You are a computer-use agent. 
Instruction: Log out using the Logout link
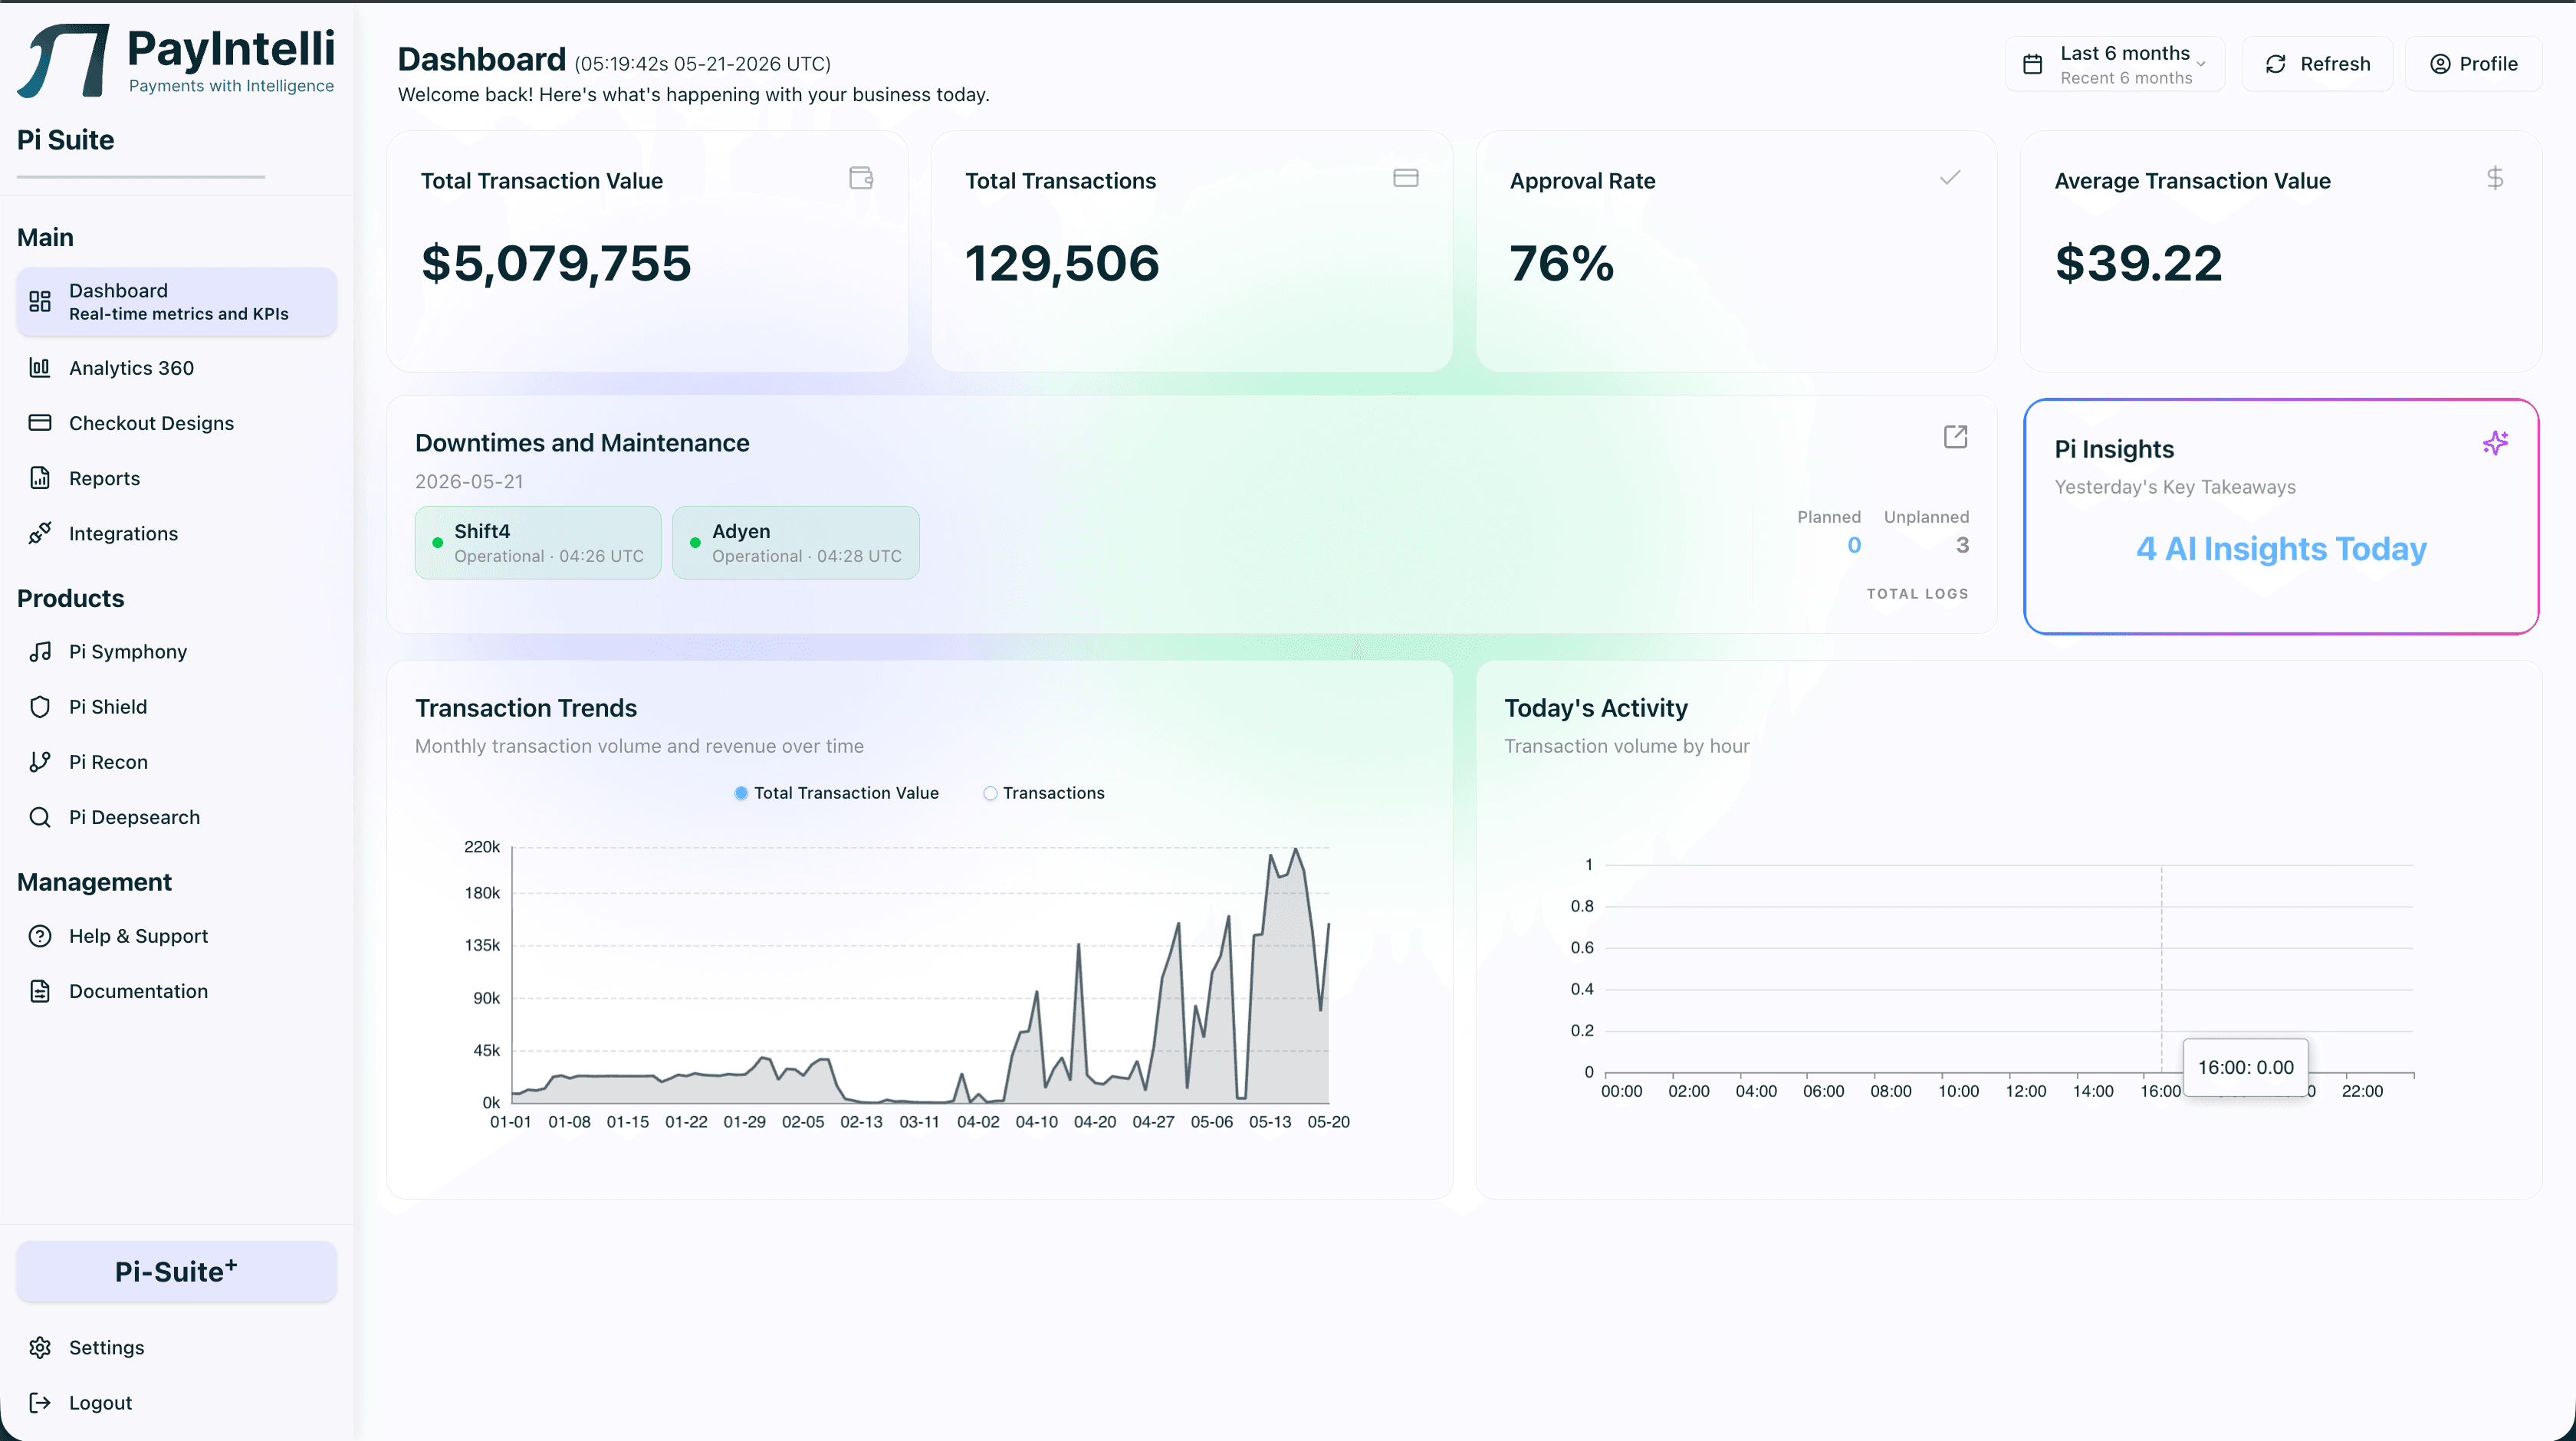(177, 1403)
